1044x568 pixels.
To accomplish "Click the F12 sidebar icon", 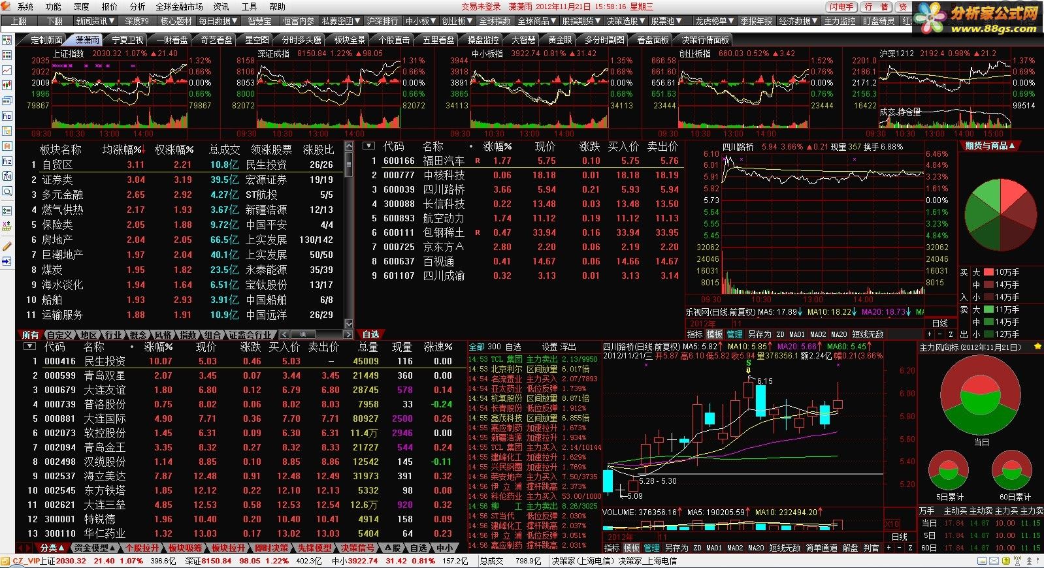I will 7,161.
